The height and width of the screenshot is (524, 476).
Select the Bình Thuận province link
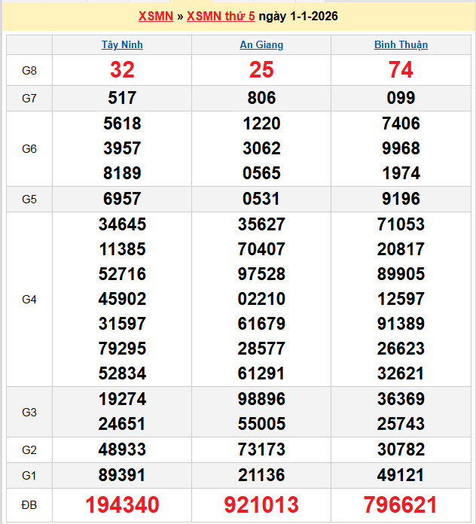point(401,44)
